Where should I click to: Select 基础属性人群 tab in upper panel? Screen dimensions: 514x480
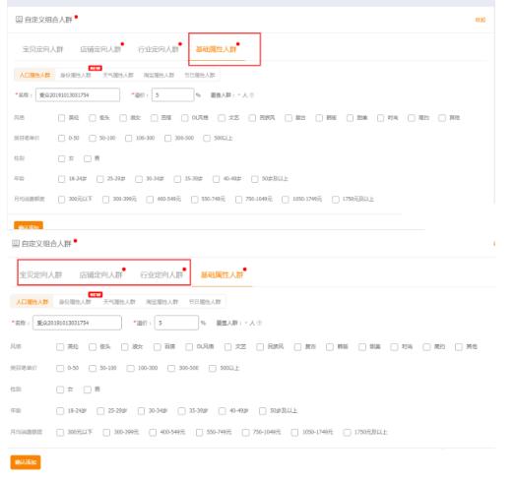point(216,49)
